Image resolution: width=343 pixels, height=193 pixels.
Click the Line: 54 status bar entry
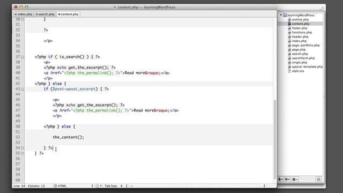click(x=19, y=186)
